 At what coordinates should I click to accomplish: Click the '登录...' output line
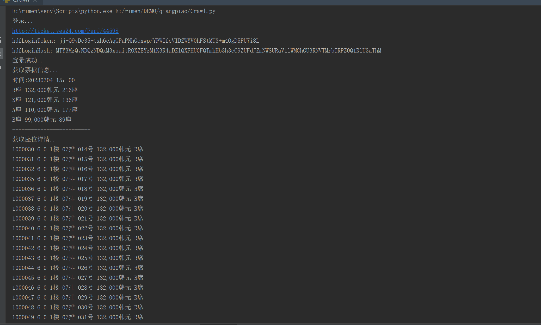(x=23, y=21)
